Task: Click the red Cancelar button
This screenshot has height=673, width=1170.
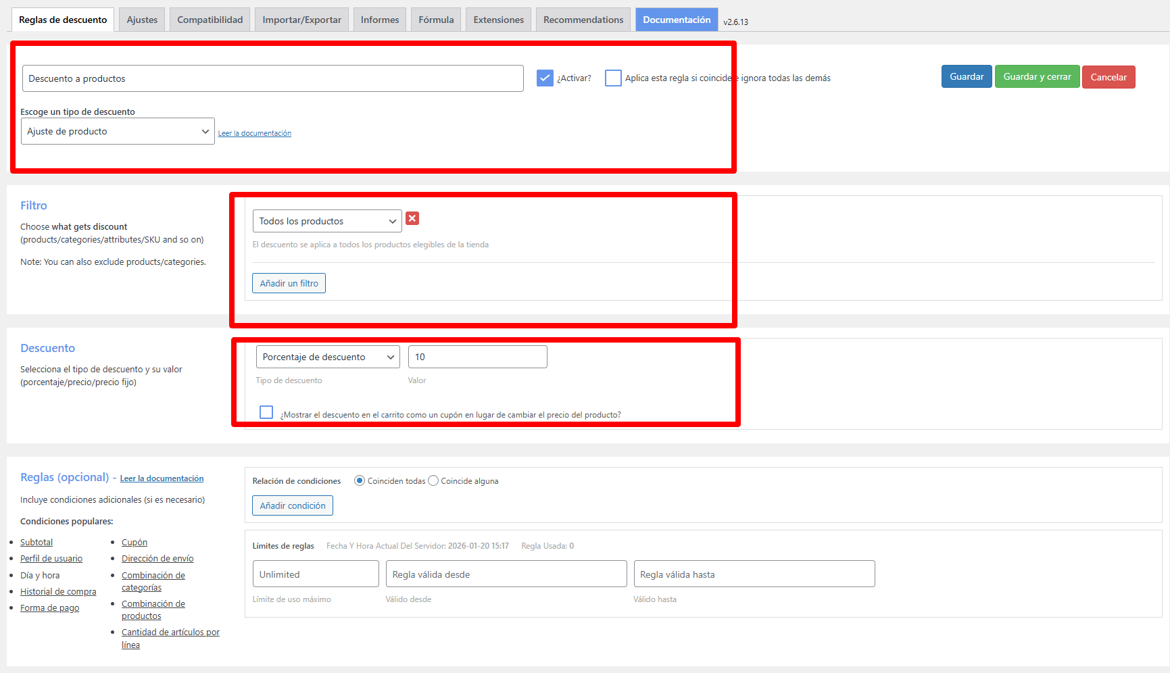Action: [1108, 77]
